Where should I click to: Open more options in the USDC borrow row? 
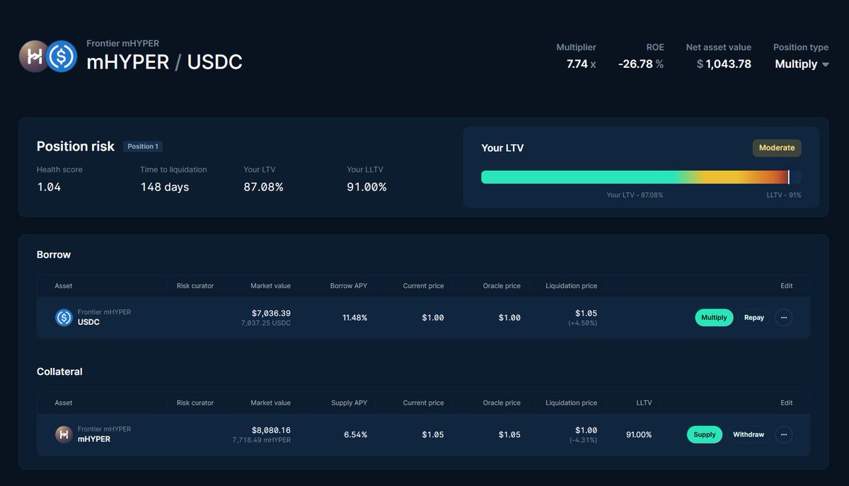click(x=783, y=318)
